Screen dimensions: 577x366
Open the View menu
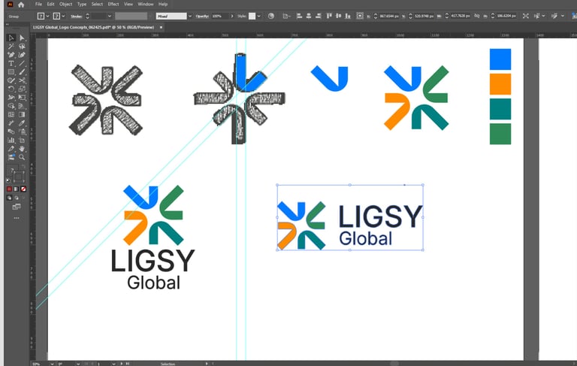pyautogui.click(x=128, y=5)
